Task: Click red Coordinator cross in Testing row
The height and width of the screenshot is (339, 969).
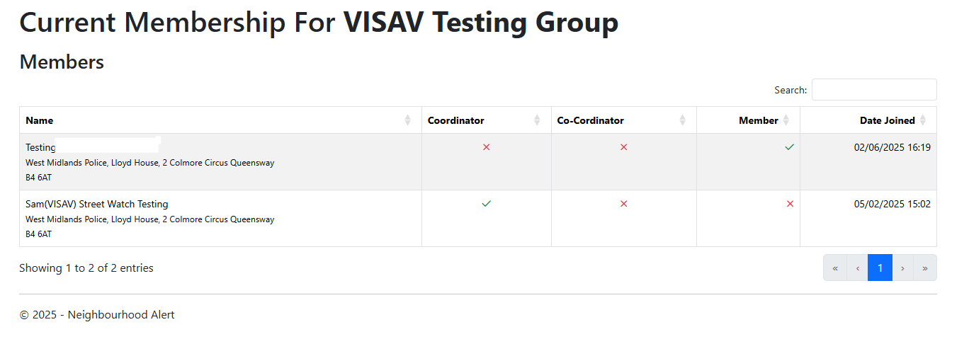Action: point(487,147)
